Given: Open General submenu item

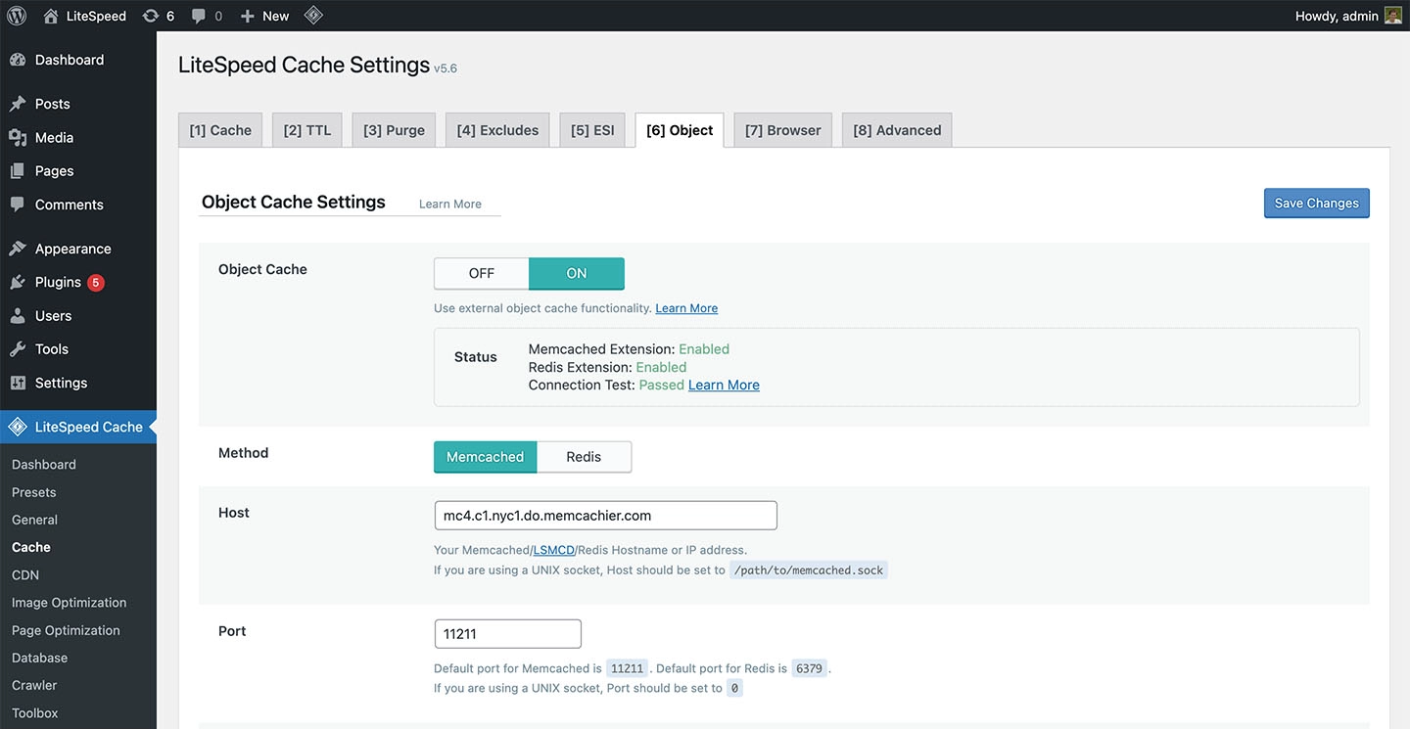Looking at the screenshot, I should [34, 520].
